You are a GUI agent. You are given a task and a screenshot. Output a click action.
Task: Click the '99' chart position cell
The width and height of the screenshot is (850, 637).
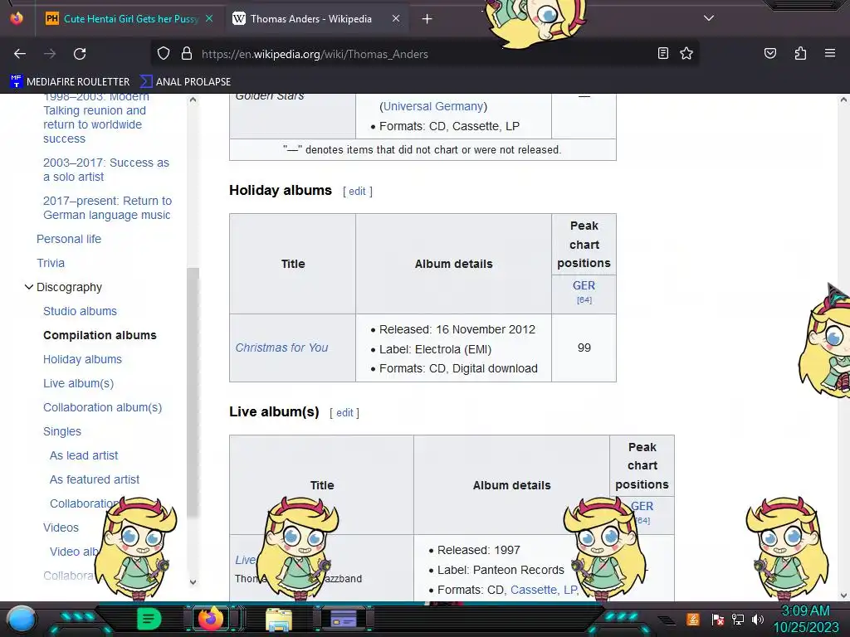584,348
